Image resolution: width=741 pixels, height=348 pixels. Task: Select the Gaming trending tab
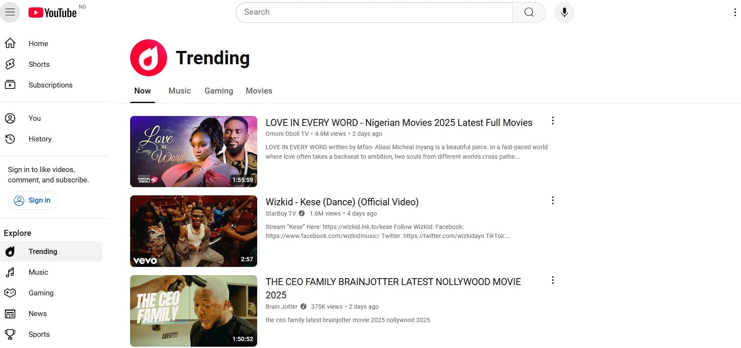[218, 91]
